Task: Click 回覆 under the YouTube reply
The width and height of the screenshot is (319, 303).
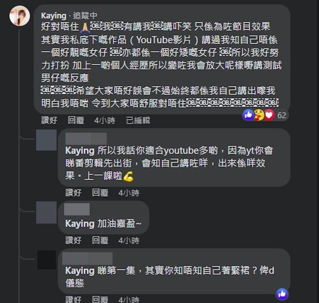Action: click(x=100, y=192)
